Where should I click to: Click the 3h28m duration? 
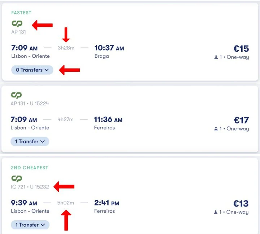tap(66, 48)
